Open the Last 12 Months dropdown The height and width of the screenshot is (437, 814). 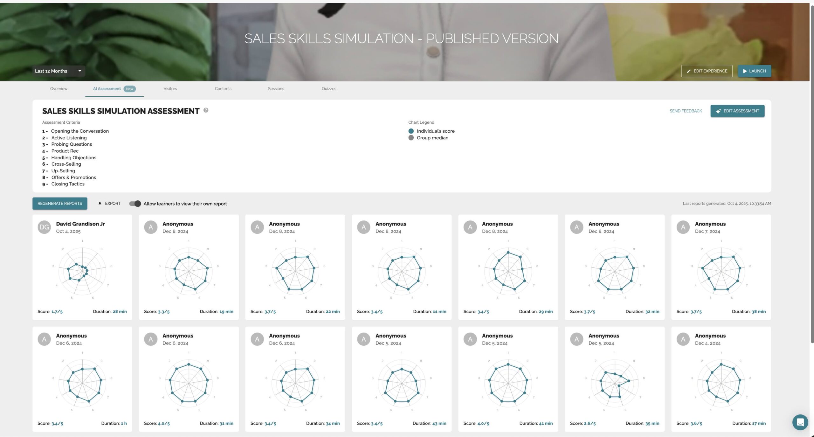[59, 71]
